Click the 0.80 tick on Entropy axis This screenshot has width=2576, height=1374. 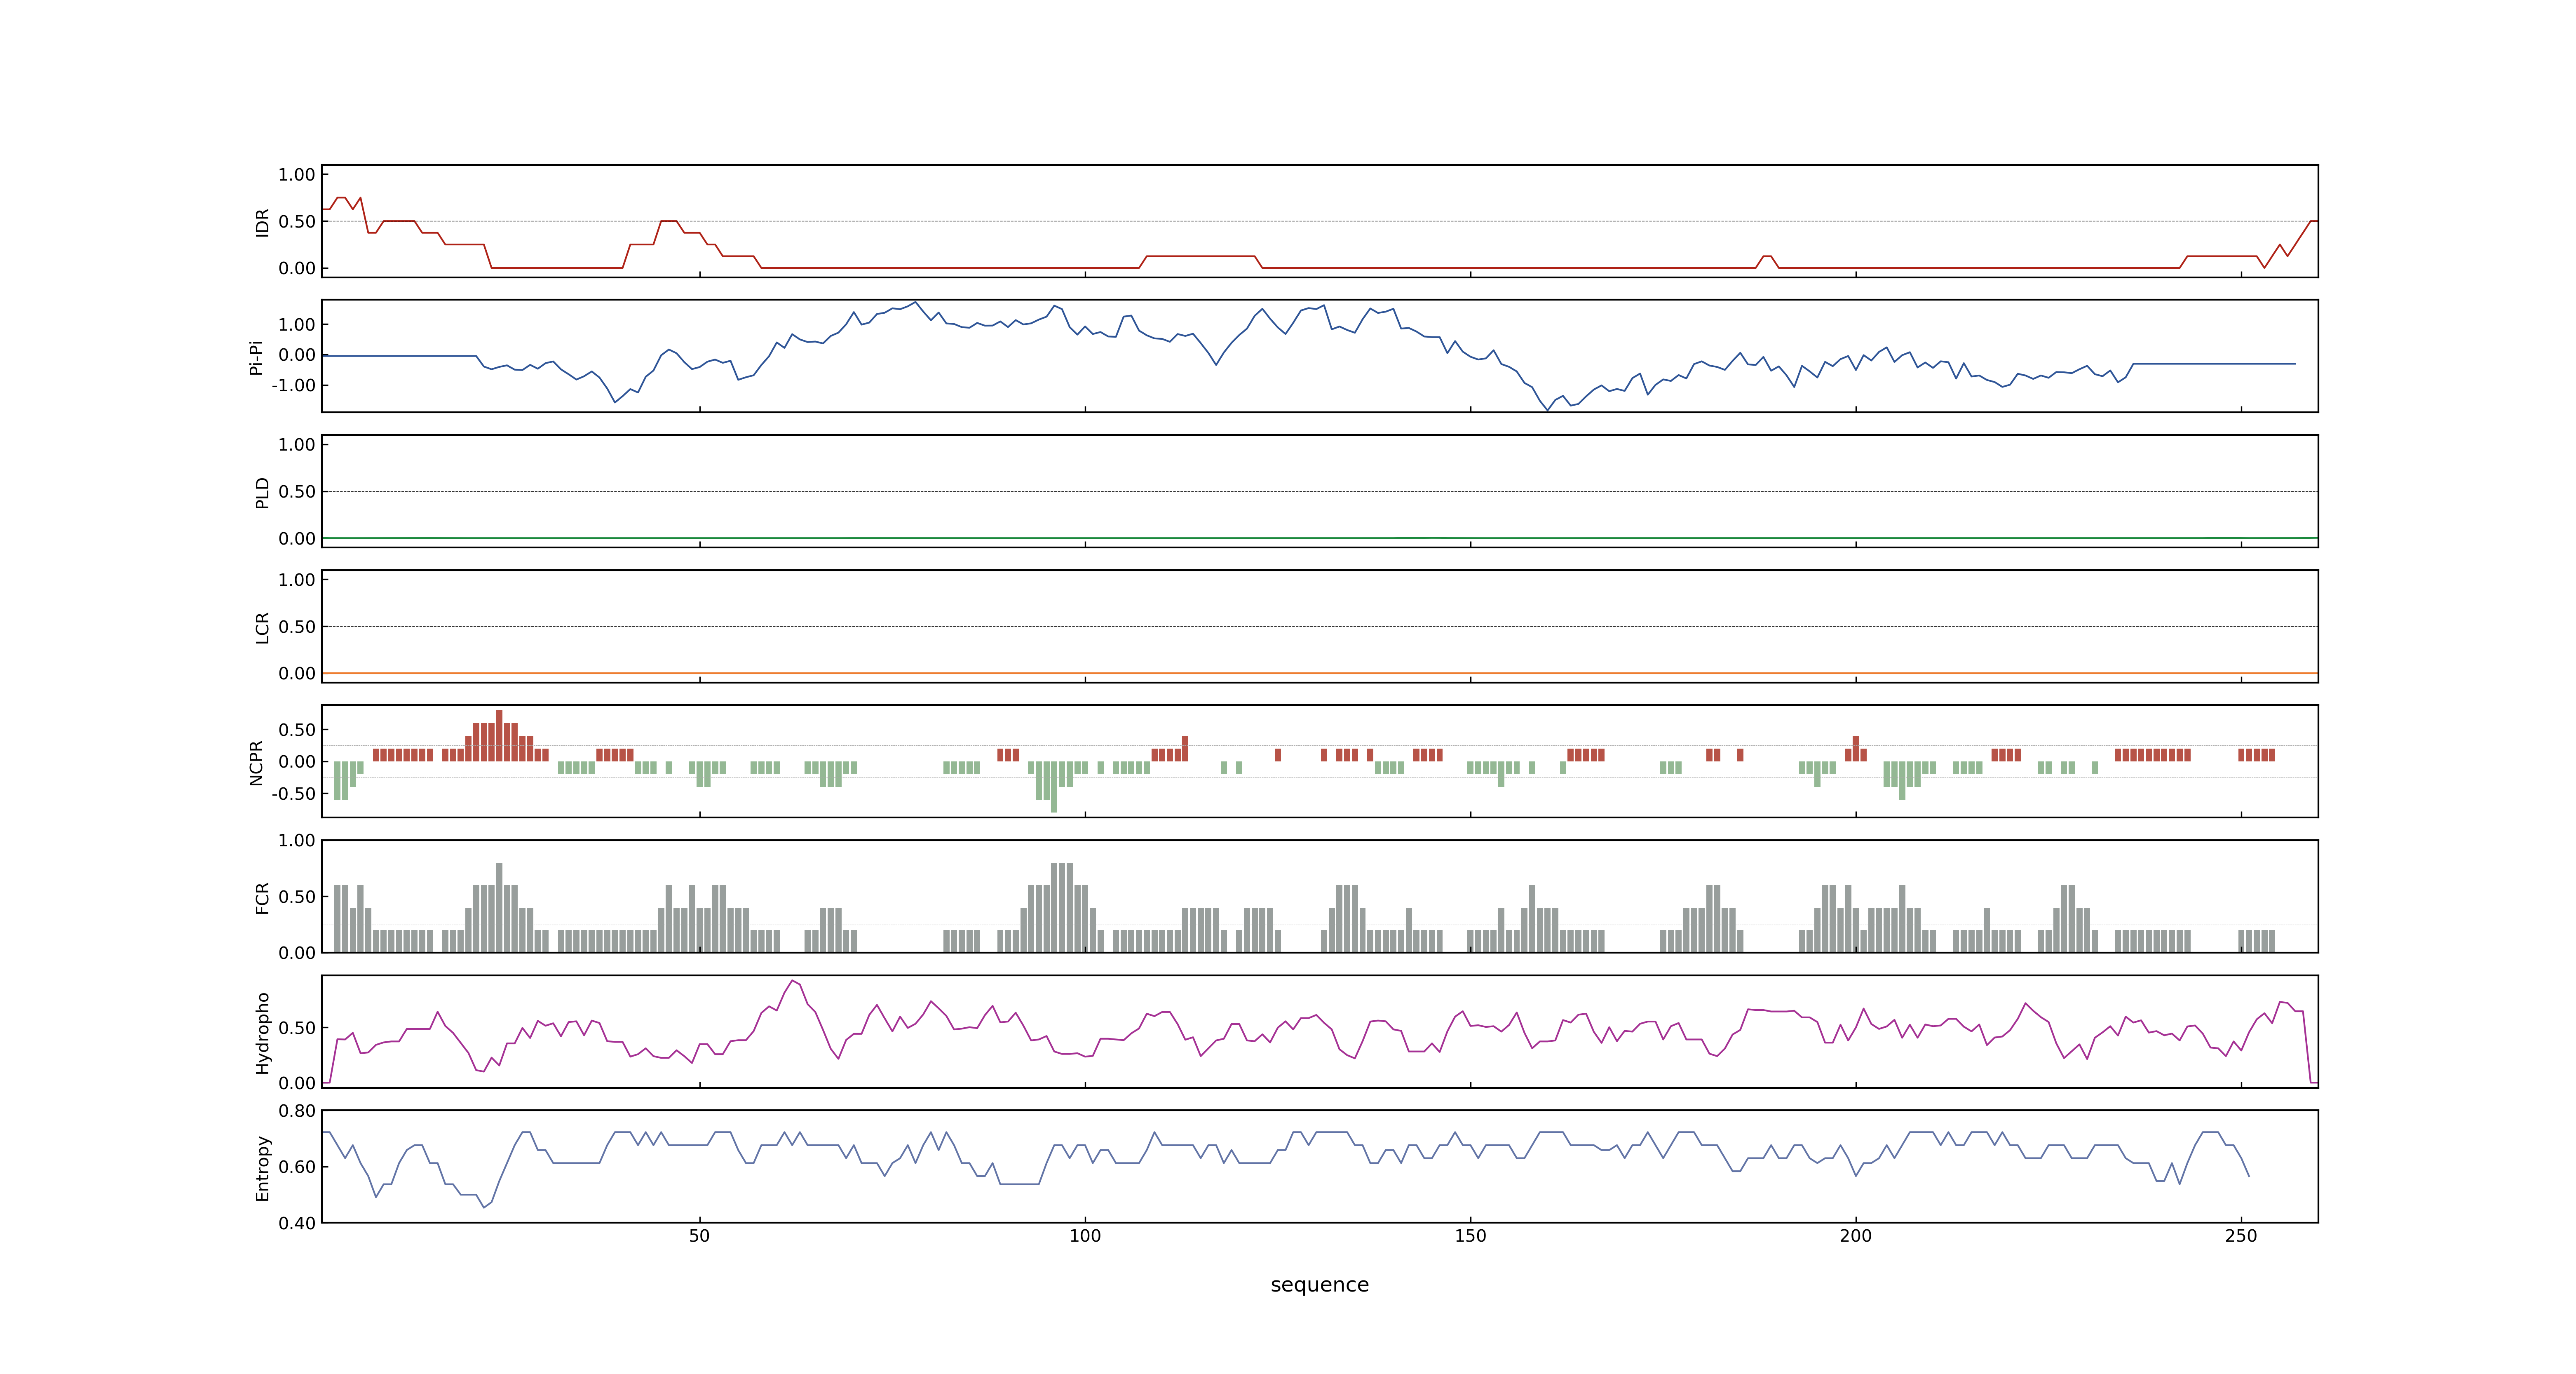tap(297, 1111)
